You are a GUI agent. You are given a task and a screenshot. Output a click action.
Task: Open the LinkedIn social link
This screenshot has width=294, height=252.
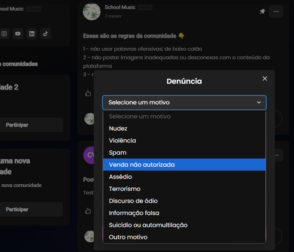coord(32,33)
